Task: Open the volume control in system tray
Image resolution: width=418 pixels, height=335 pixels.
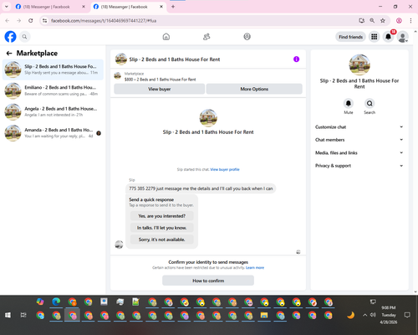Action: [x=373, y=315]
